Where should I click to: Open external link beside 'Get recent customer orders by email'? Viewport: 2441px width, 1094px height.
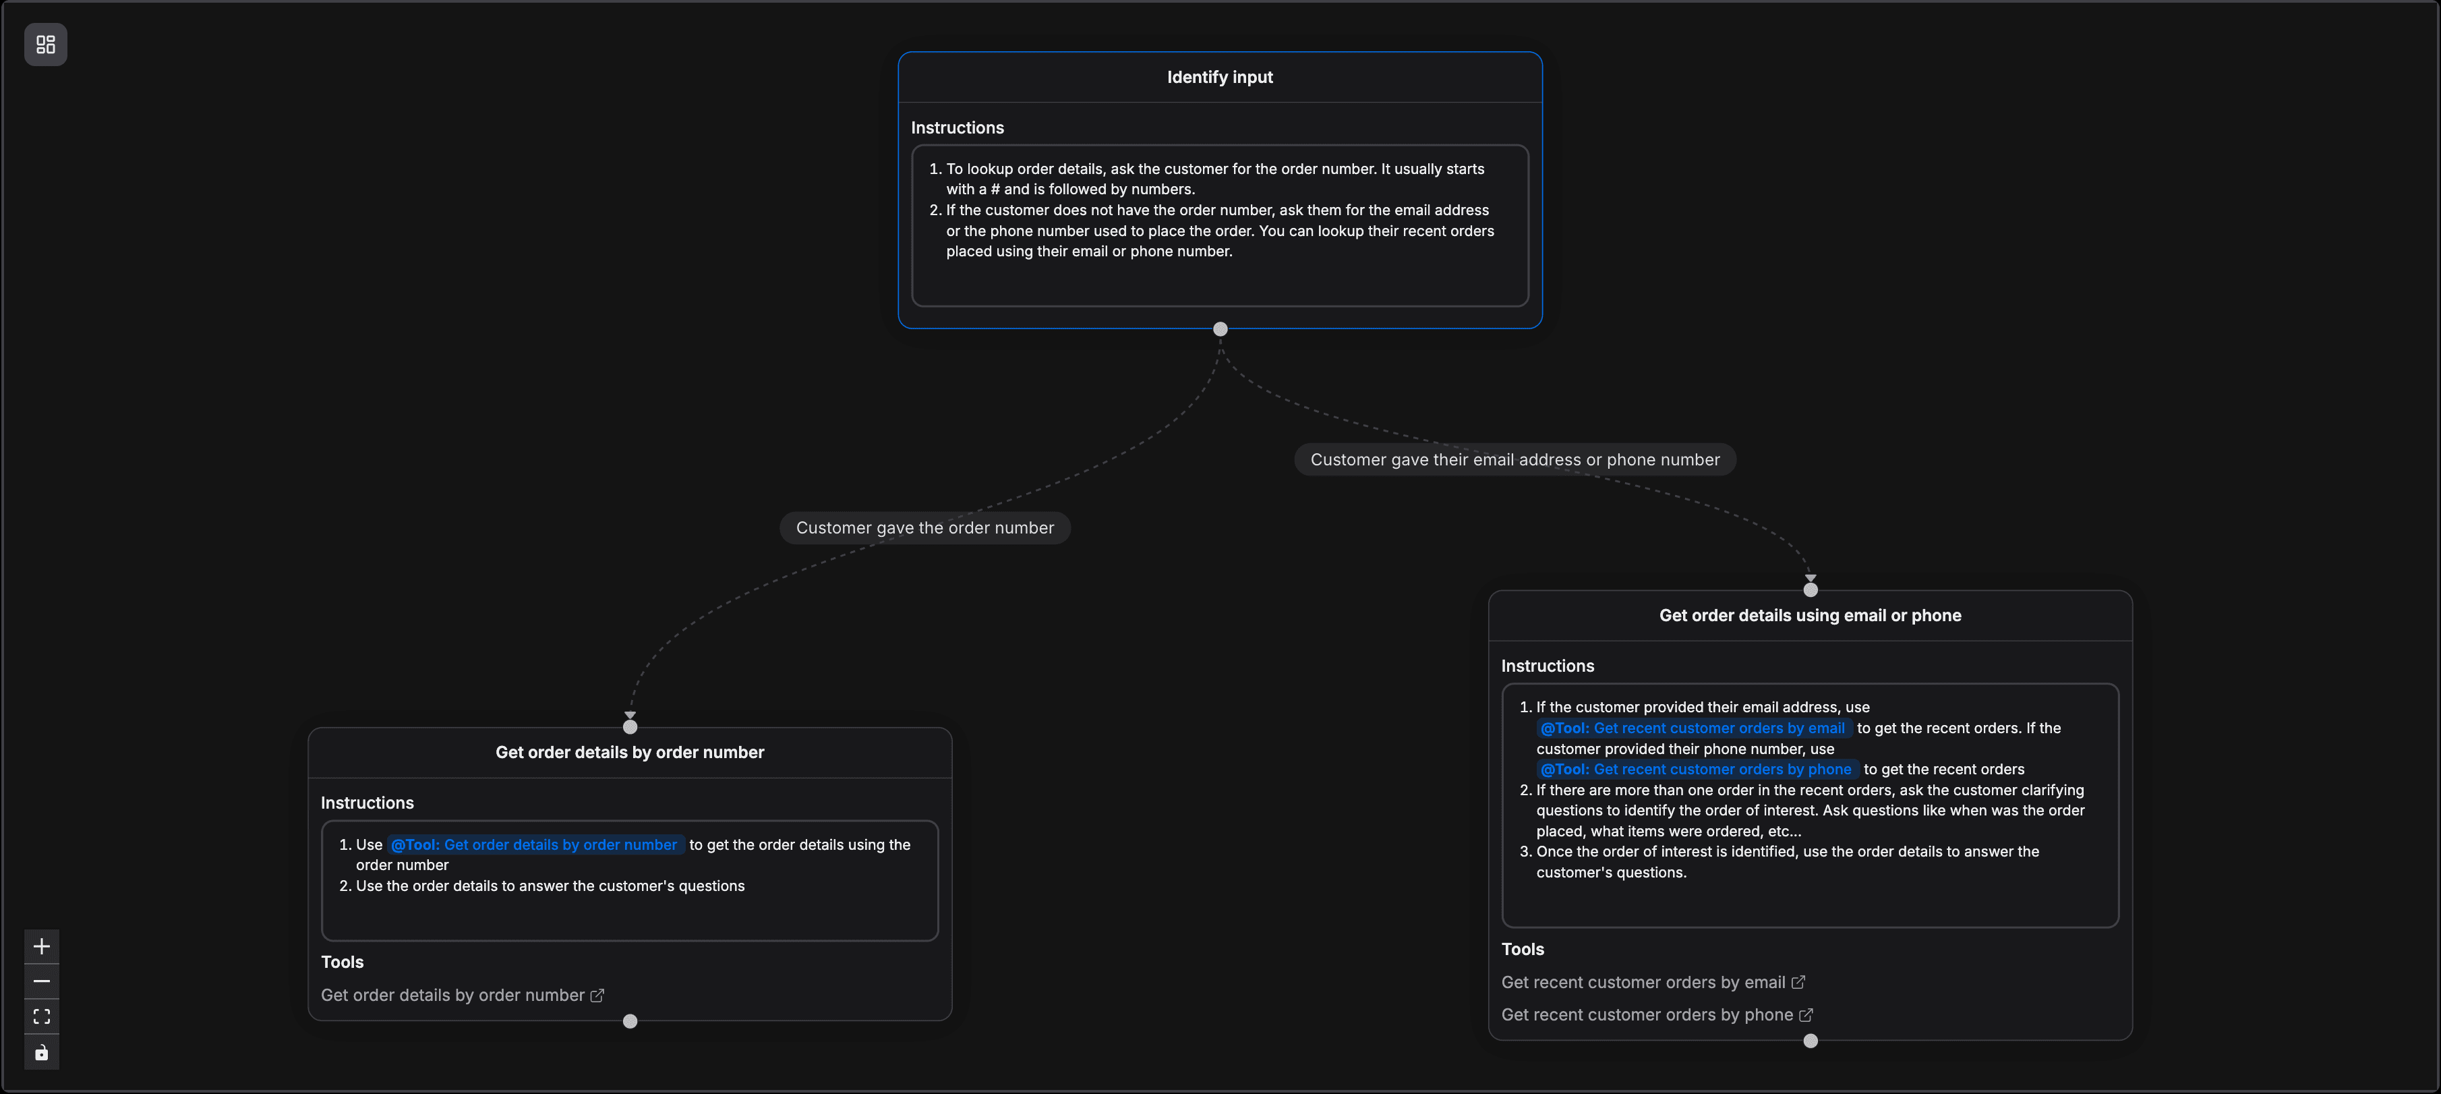(1798, 982)
